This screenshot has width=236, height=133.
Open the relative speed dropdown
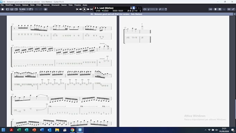(152, 9)
